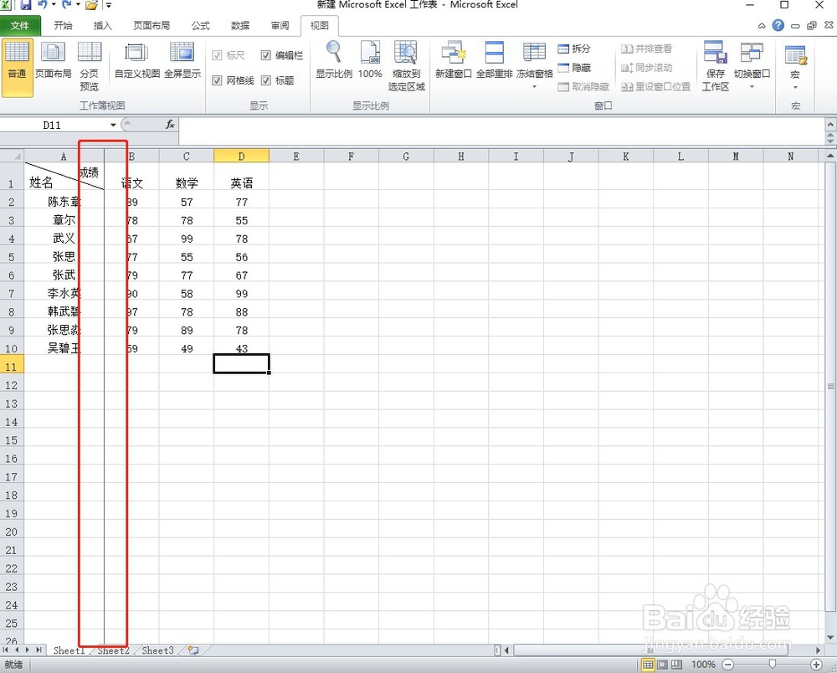Open Custom Views (自定义视图)
The image size is (837, 673).
coord(137,61)
